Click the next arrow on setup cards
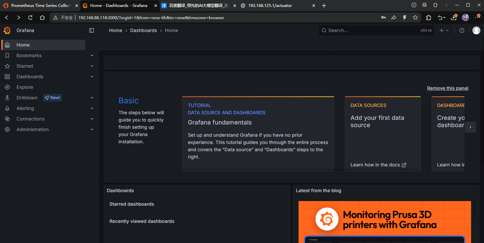484x243 pixels. 470,127
